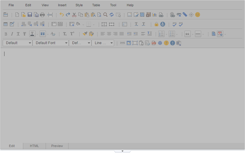Open the View menu
The width and height of the screenshot is (245, 153).
[45, 5]
